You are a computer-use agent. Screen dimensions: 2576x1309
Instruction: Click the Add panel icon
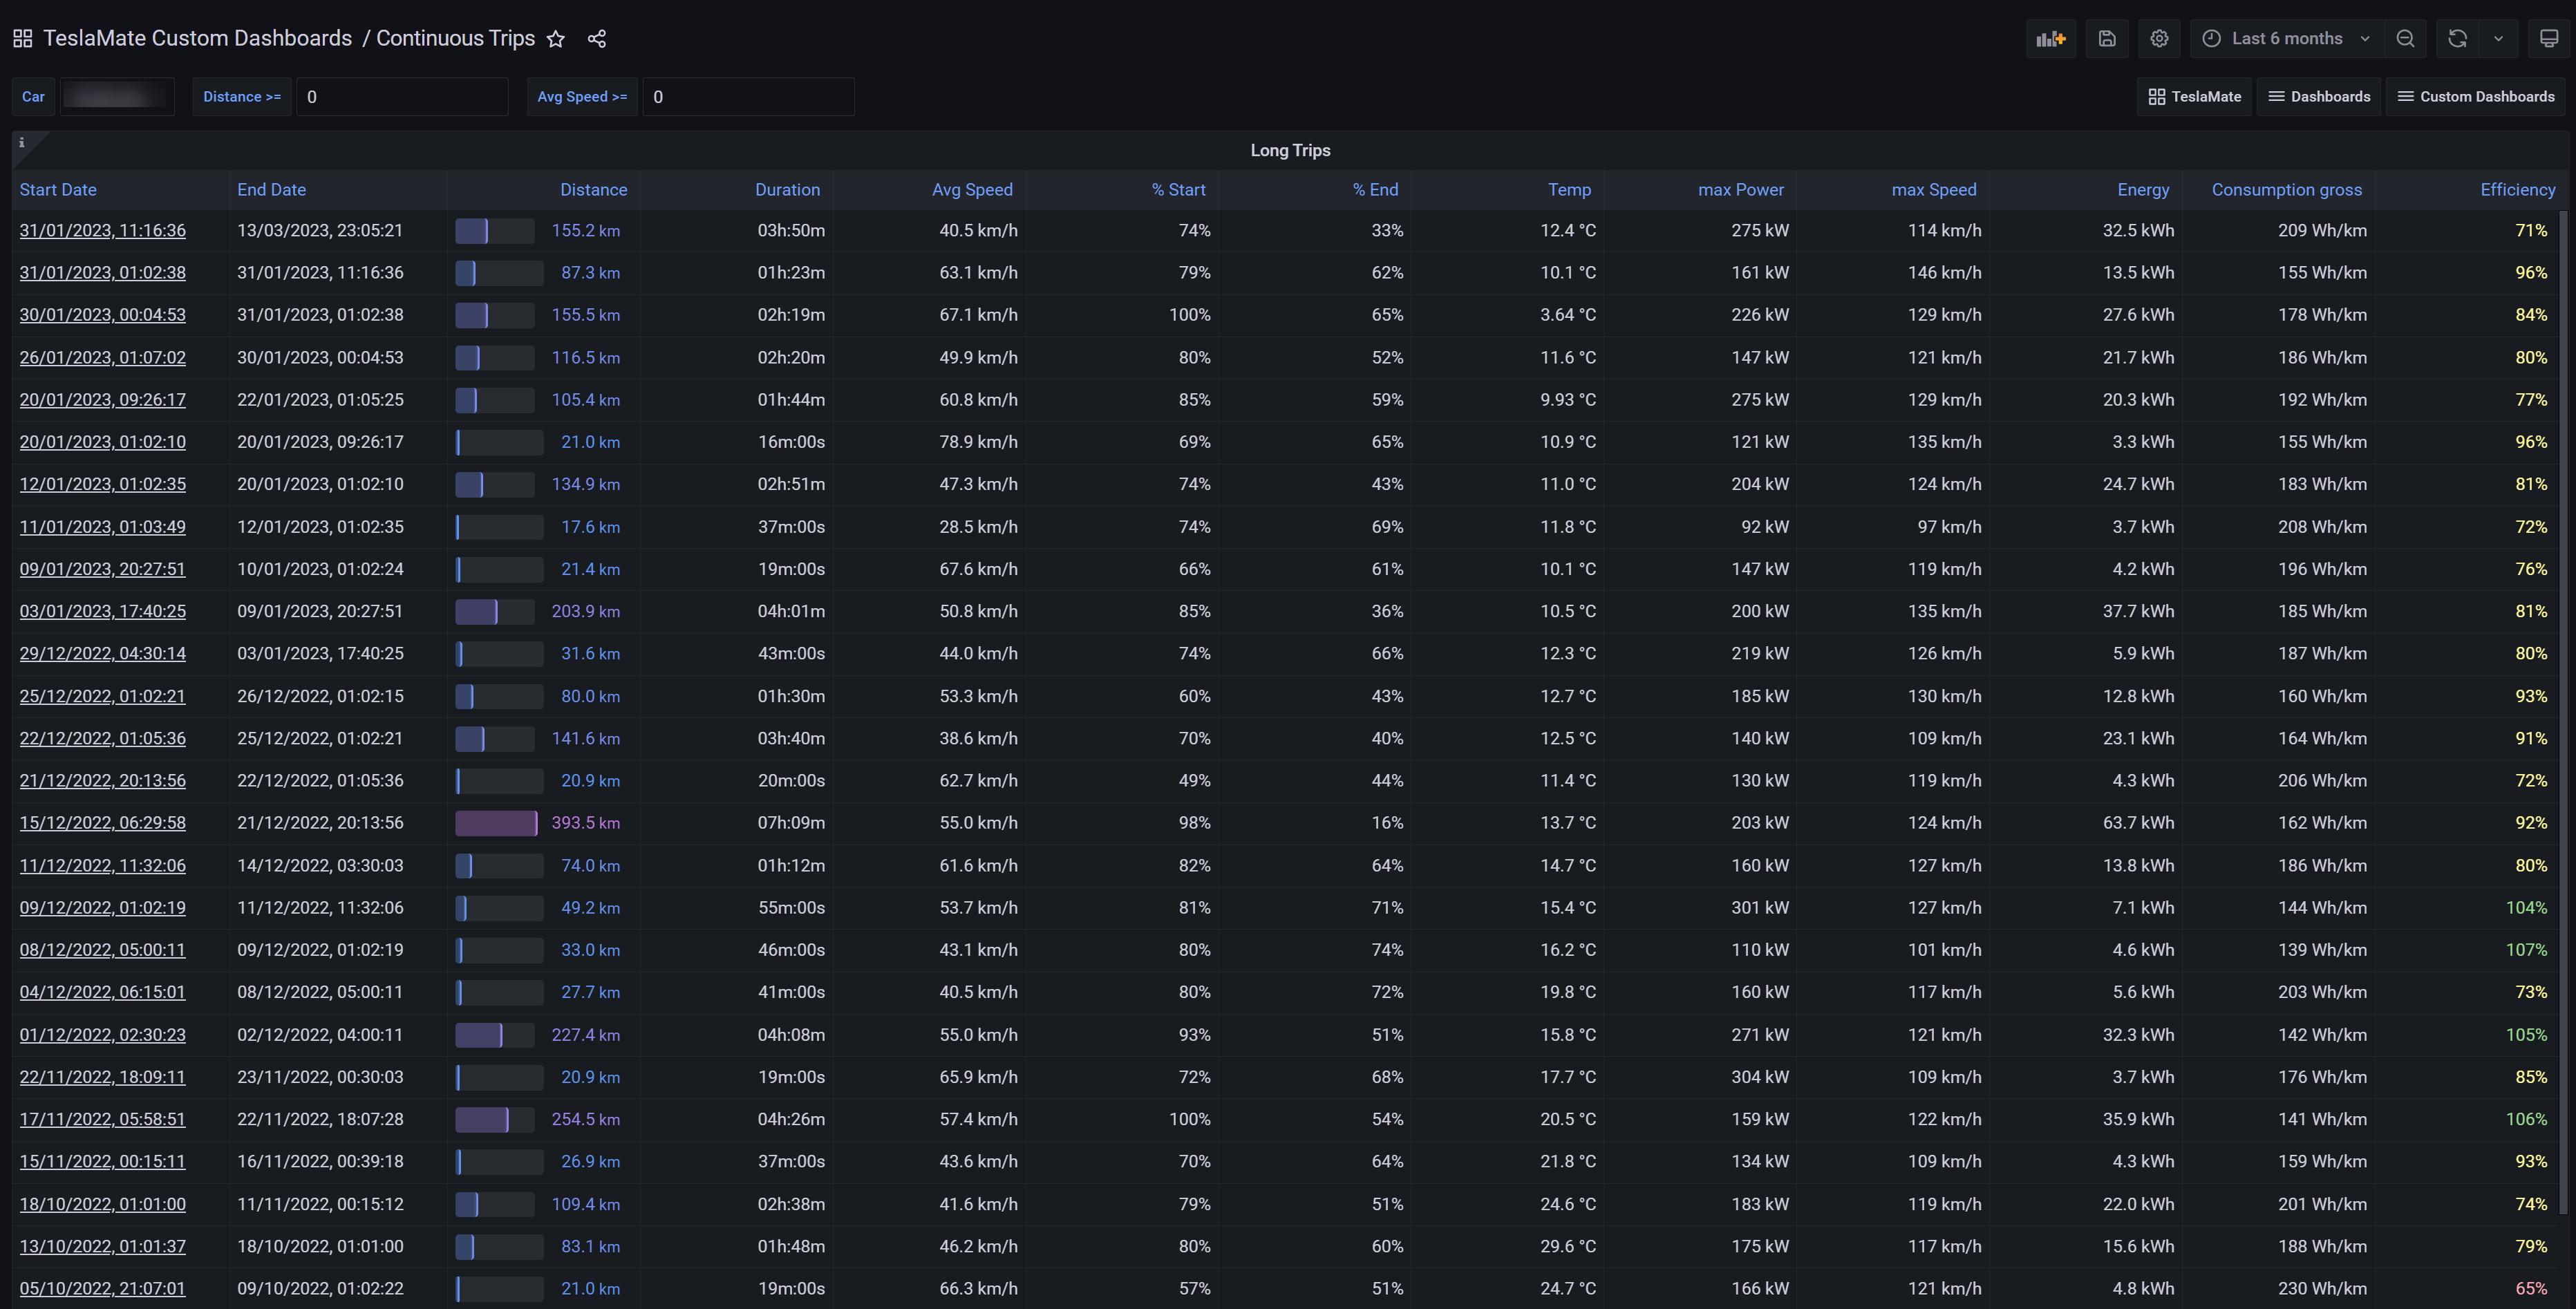2050,38
